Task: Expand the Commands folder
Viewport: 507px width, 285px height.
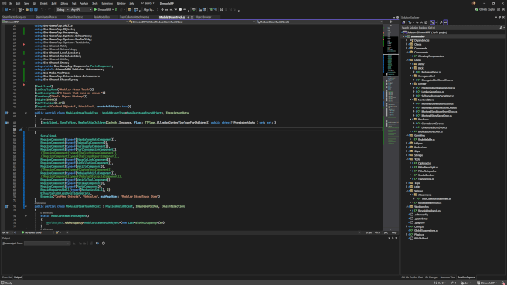Action: 407,48
